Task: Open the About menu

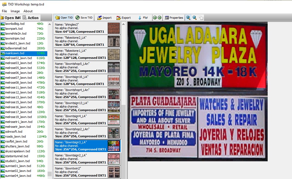Action: 28,11
